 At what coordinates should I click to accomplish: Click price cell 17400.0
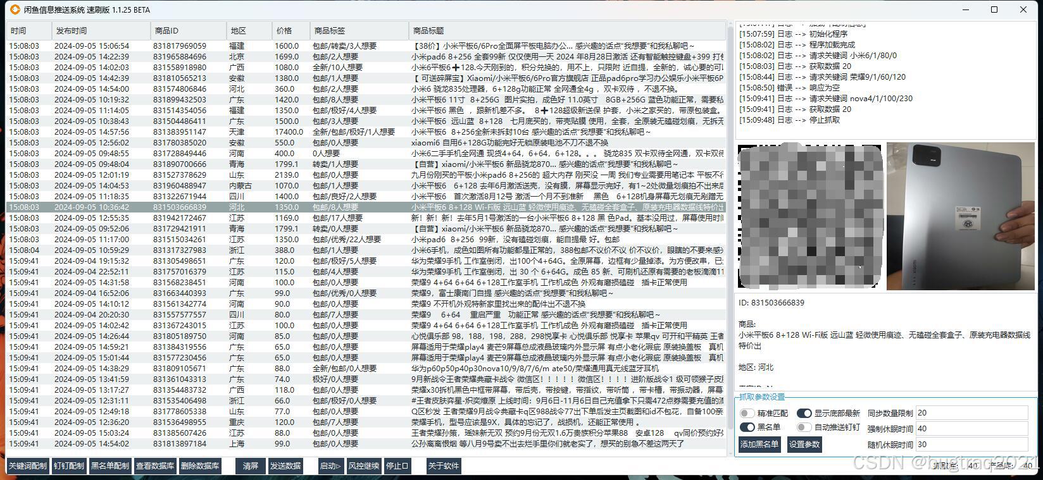click(x=289, y=132)
